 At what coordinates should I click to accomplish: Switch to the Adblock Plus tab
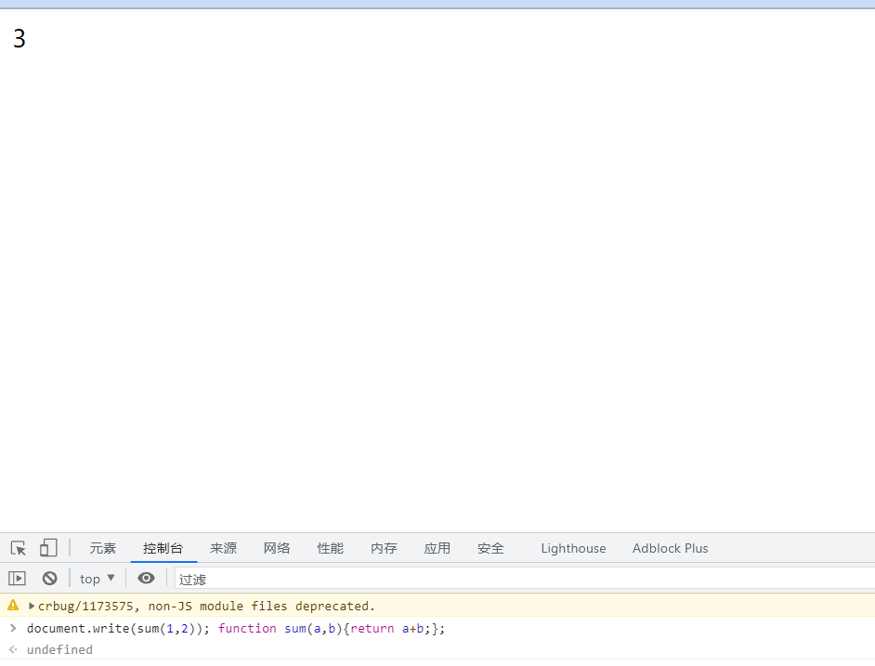(x=670, y=548)
